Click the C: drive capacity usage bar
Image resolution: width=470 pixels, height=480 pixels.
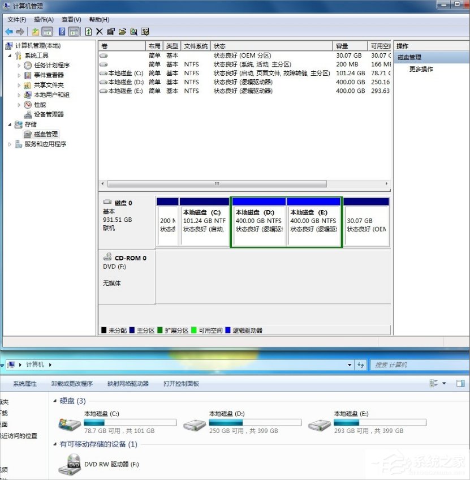pos(130,421)
